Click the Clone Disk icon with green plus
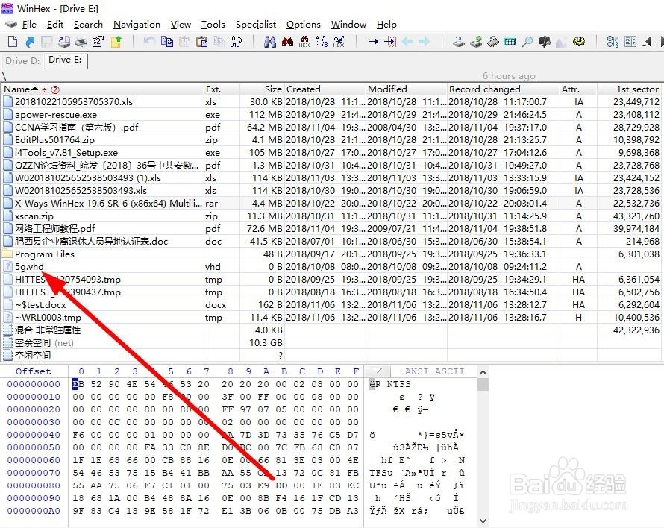This screenshot has width=664, height=528. pos(476,42)
